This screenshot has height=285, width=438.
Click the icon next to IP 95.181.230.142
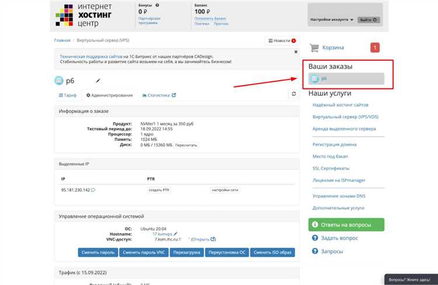click(93, 190)
